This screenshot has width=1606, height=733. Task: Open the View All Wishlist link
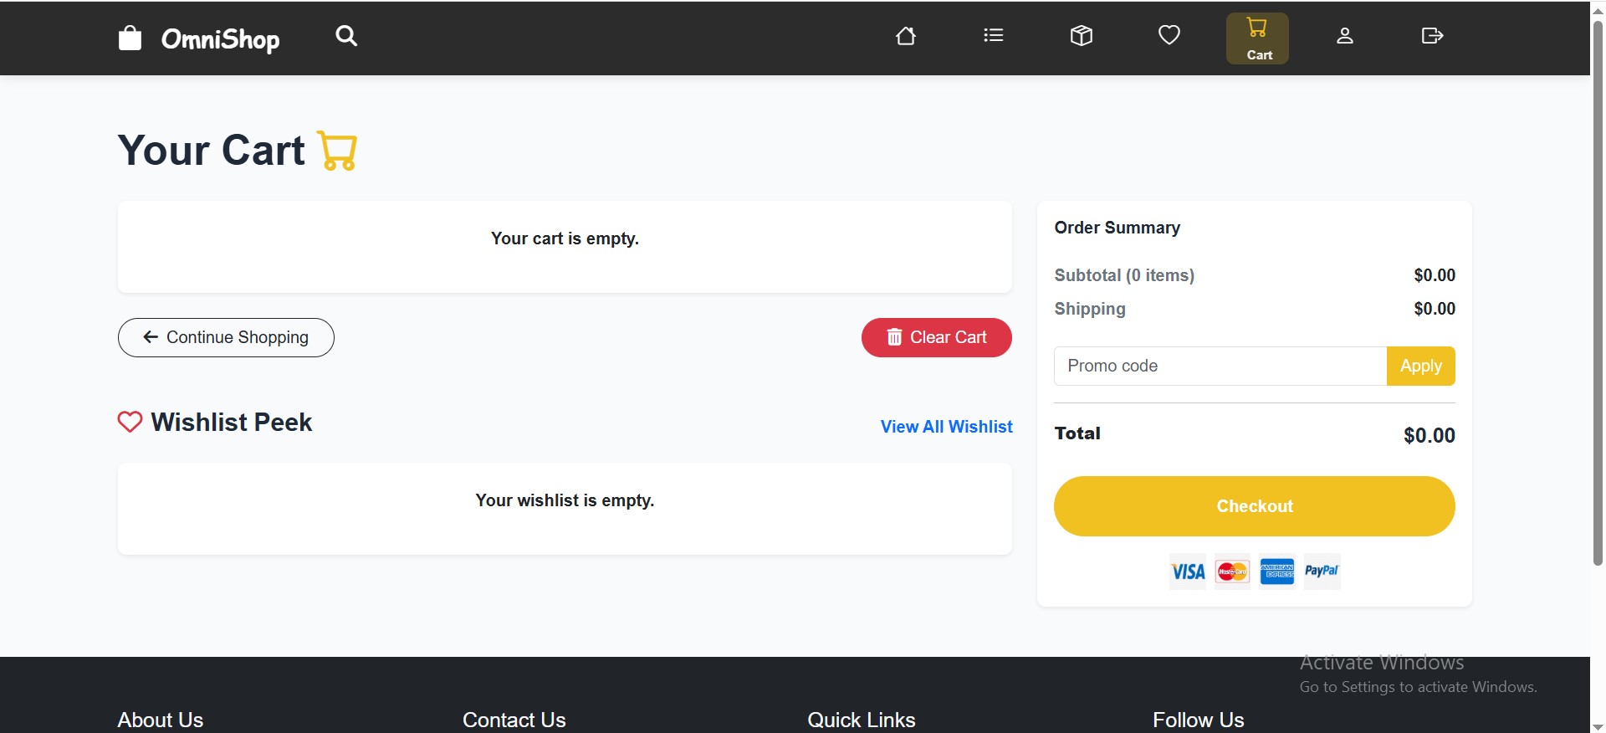point(946,427)
